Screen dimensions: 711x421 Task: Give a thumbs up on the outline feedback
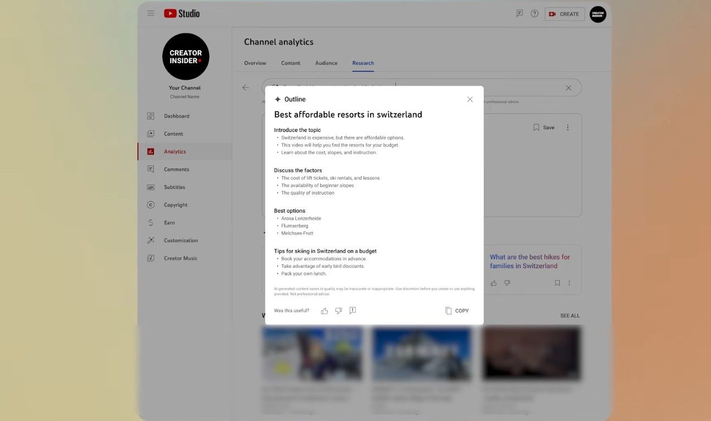[x=324, y=311]
